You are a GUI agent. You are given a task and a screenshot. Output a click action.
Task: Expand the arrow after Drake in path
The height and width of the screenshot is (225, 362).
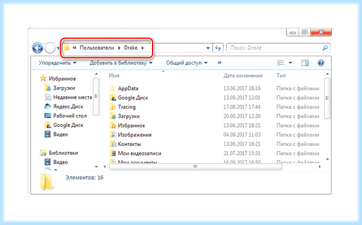[142, 48]
